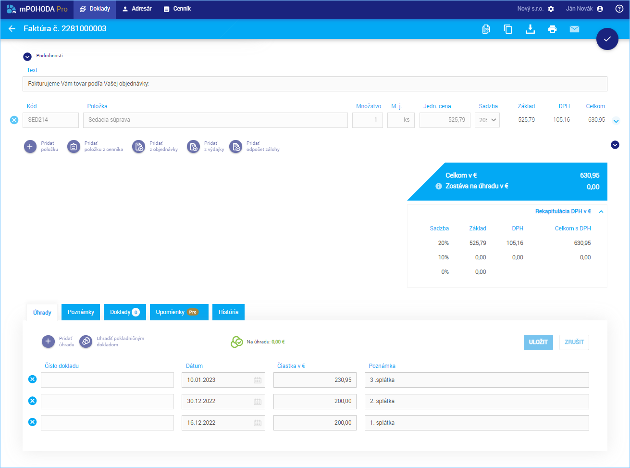Click Pridať z objednávky icon
Viewport: 630px width, 468px height.
[138, 147]
